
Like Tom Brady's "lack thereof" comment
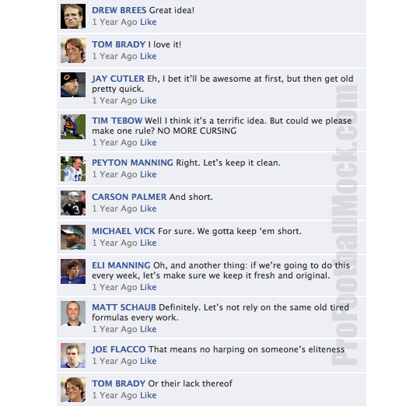pos(148,395)
